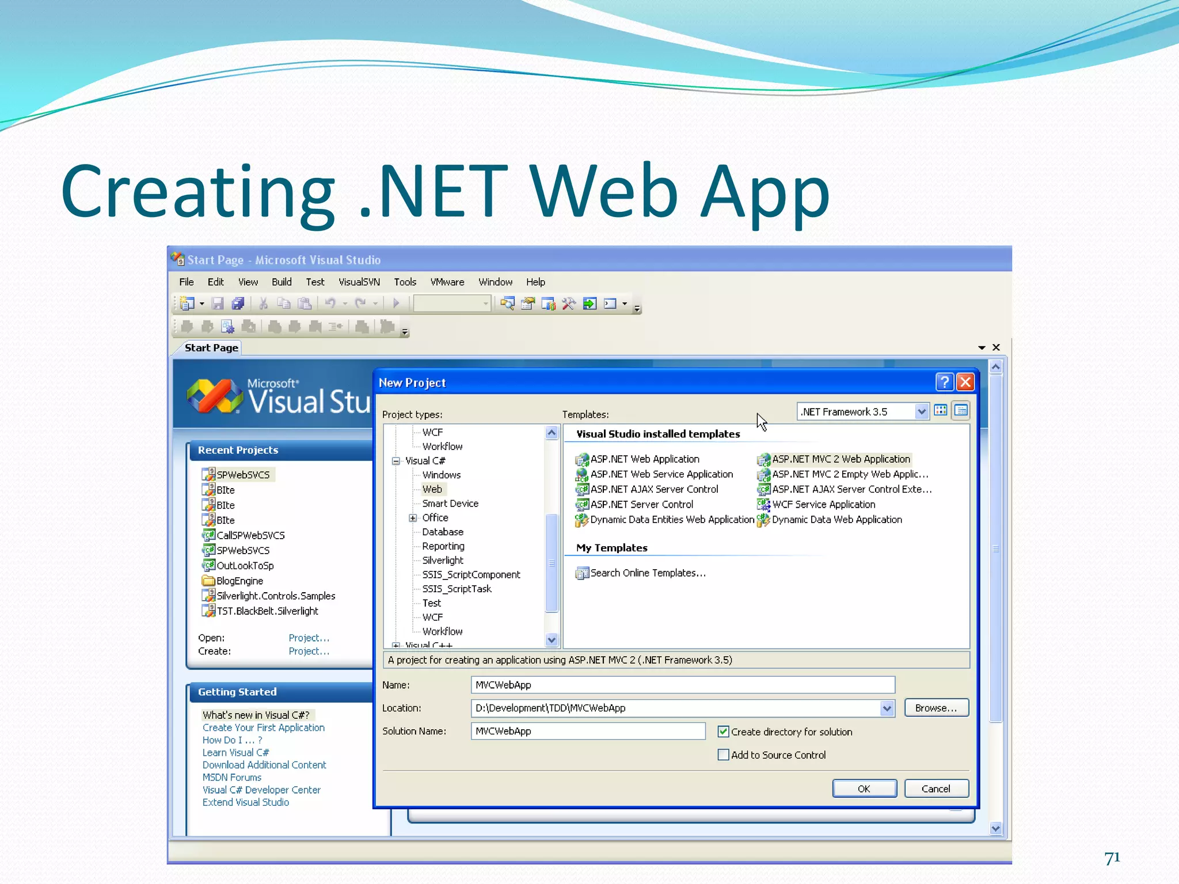Click the New Project toolbar icon

pyautogui.click(x=187, y=303)
